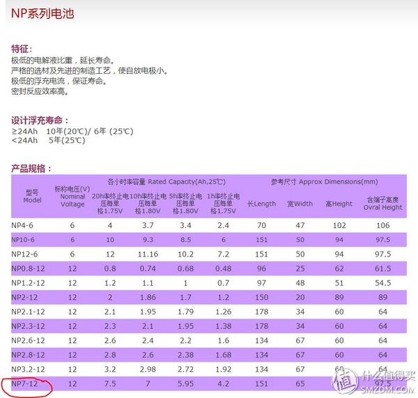
Task: Click the '61.5' overall height in the NP0.8-12 row
Action: pyautogui.click(x=382, y=268)
